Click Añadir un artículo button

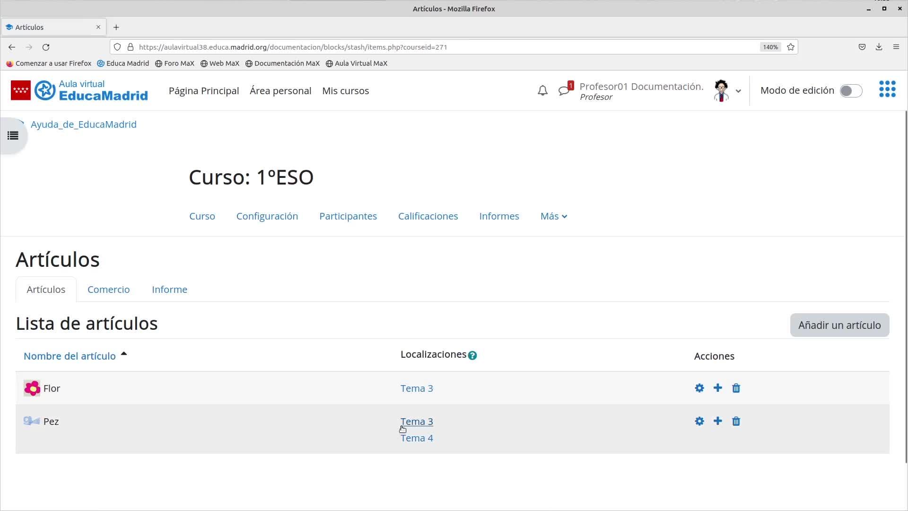839,325
